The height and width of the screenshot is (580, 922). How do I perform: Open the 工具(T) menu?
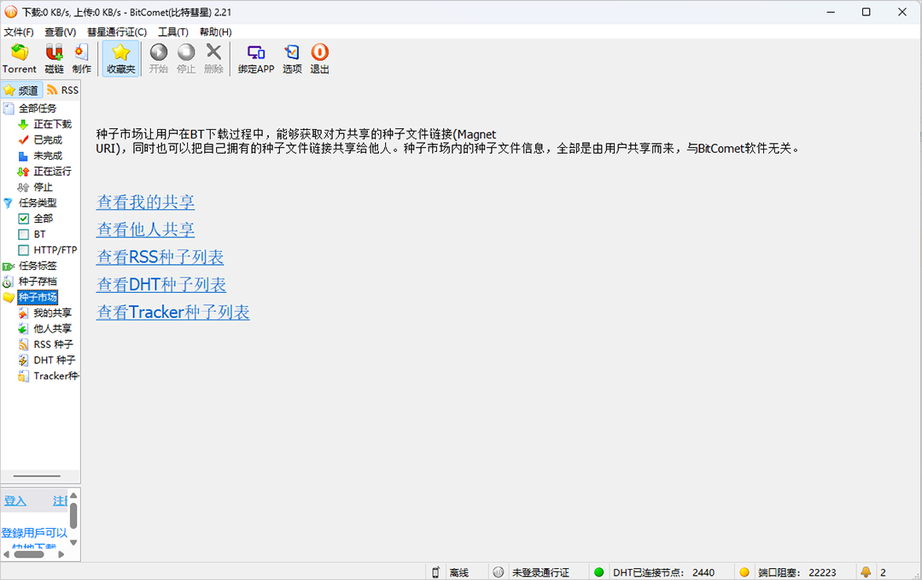tap(172, 32)
